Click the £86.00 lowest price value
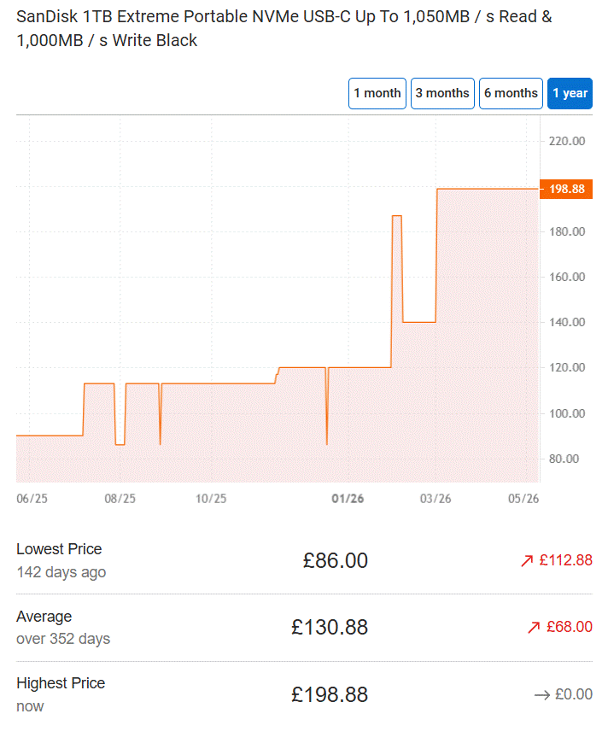The height and width of the screenshot is (749, 608). 336,560
